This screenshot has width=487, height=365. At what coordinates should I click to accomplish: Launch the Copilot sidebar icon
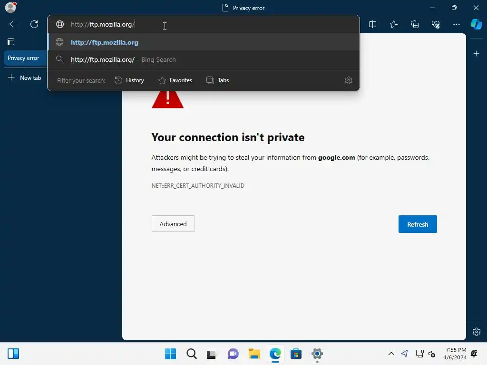click(476, 24)
